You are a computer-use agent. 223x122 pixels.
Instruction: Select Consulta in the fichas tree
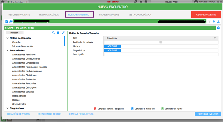[16, 42]
